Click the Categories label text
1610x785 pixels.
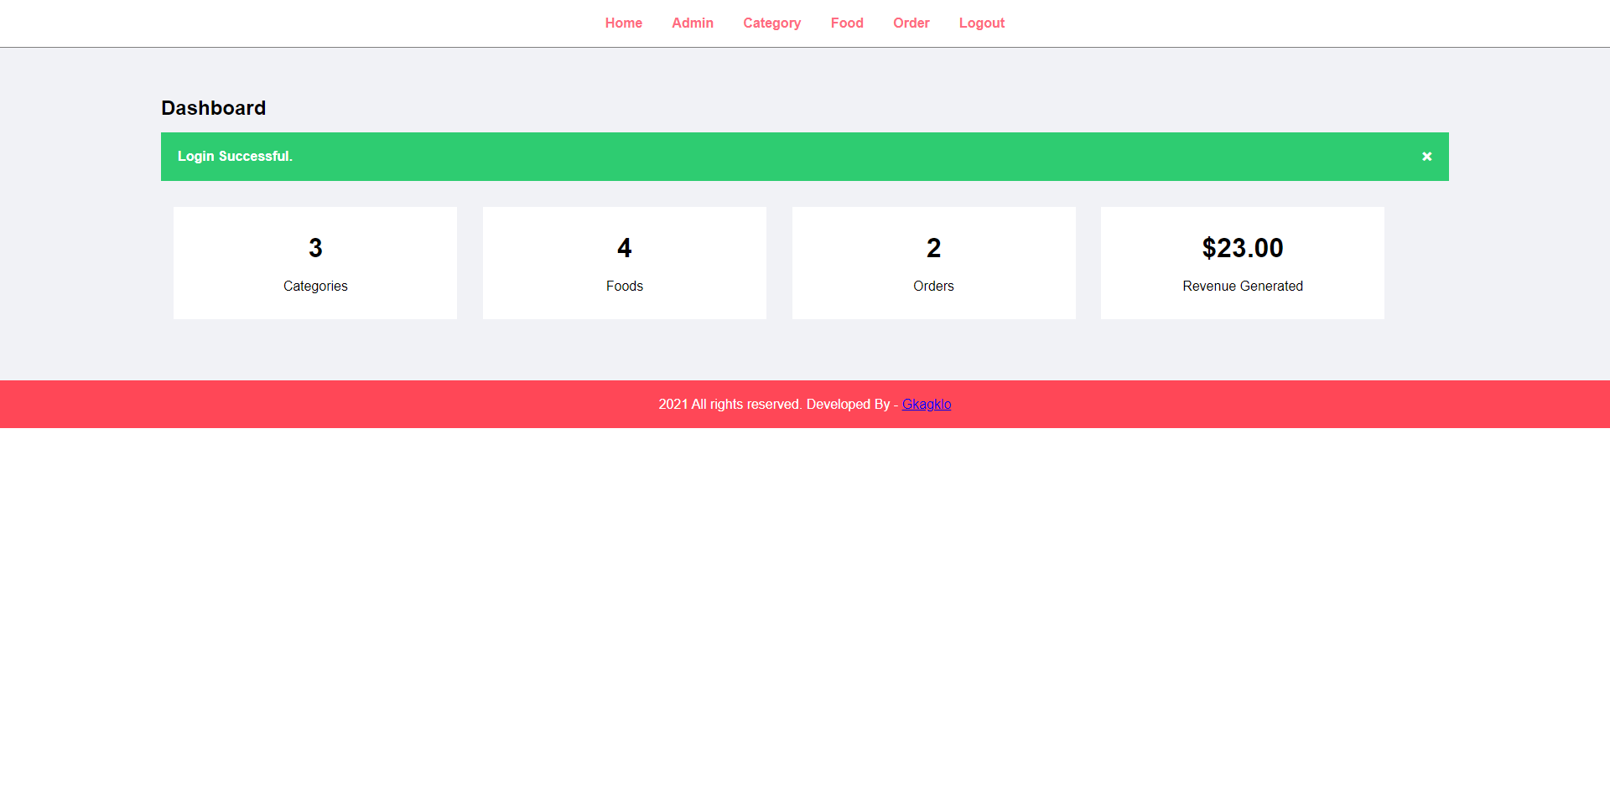click(315, 286)
